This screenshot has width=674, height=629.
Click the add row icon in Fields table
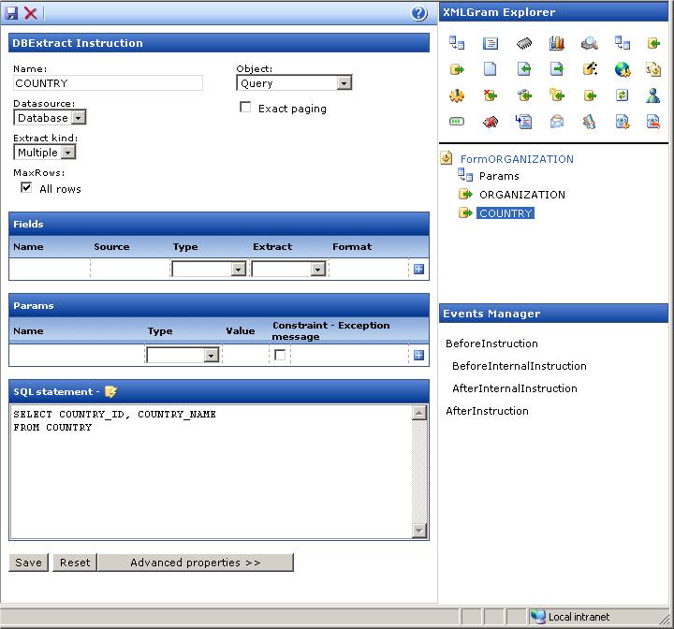pos(418,270)
